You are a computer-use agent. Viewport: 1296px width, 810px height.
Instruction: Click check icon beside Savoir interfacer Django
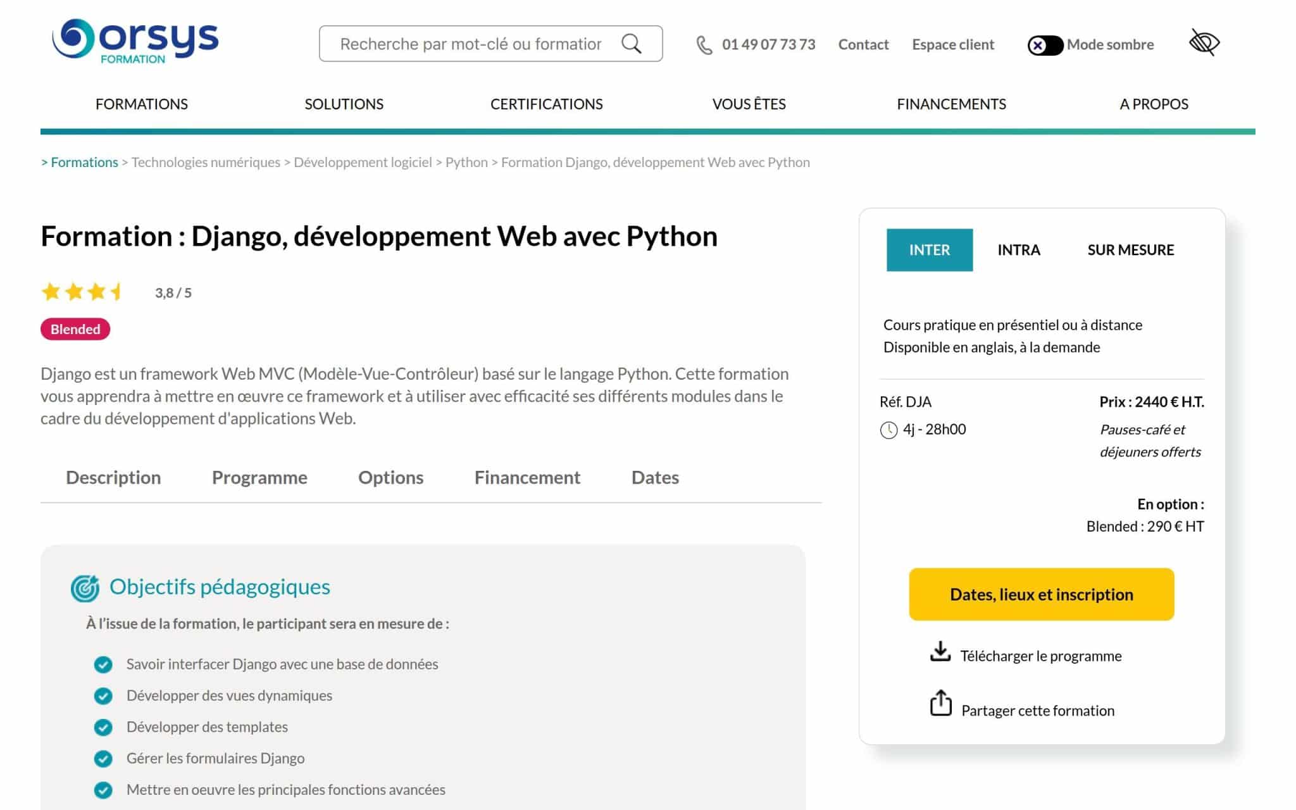coord(103,664)
